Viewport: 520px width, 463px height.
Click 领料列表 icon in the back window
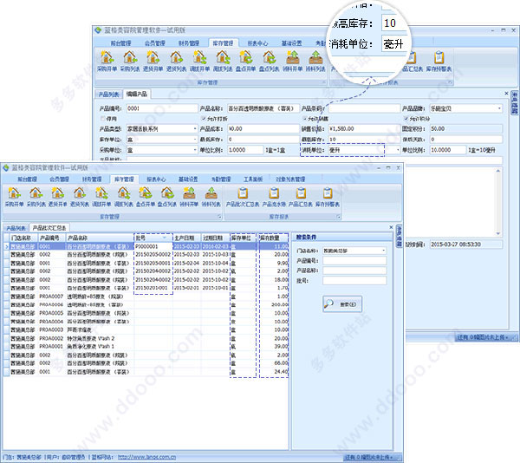315,61
